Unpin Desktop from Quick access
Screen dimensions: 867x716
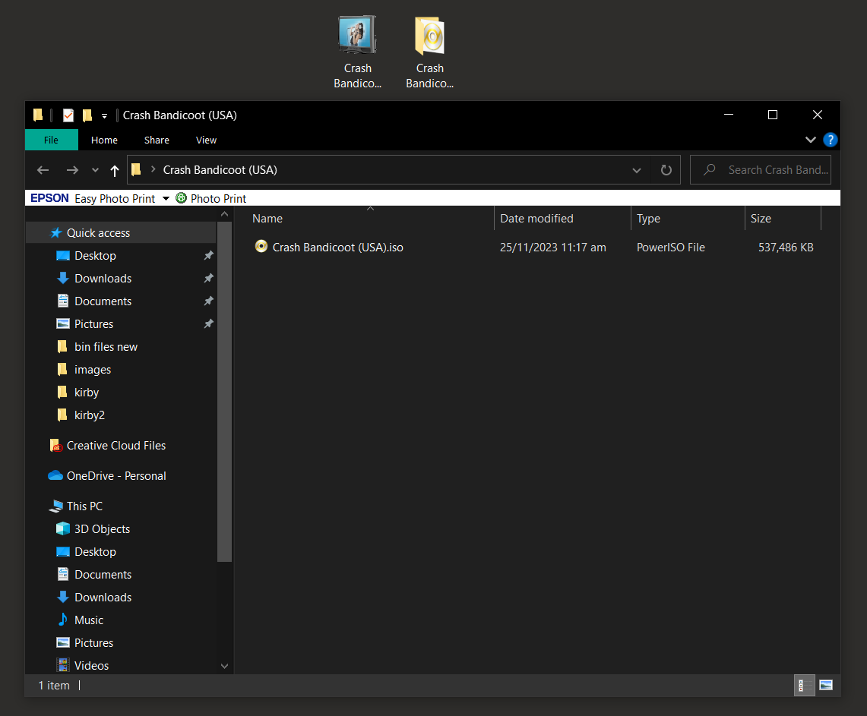point(208,256)
